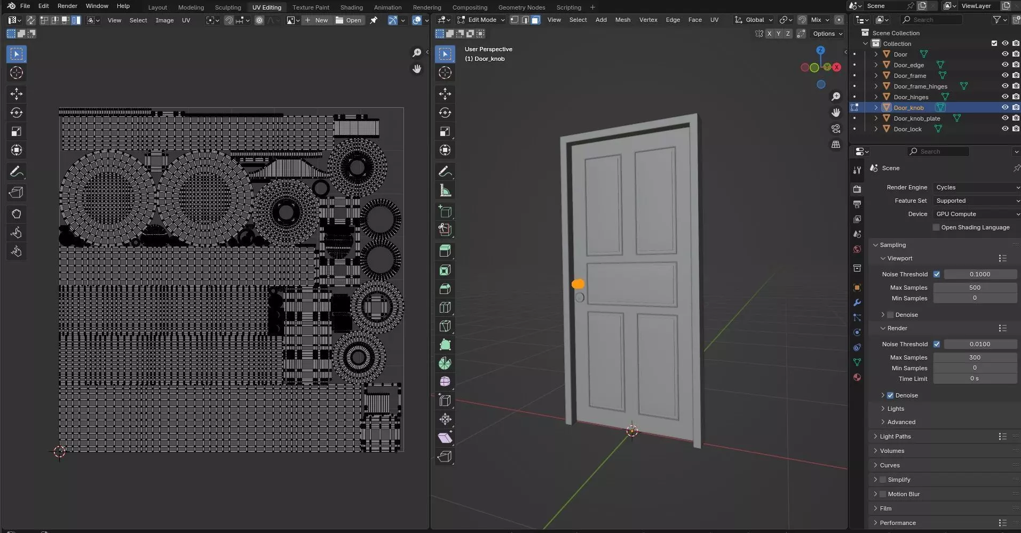The width and height of the screenshot is (1021, 533).
Task: Open Global transform orientation dropdown
Action: pyautogui.click(x=754, y=20)
